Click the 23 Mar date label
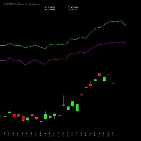This screenshot has height=141, width=141. 22,134
